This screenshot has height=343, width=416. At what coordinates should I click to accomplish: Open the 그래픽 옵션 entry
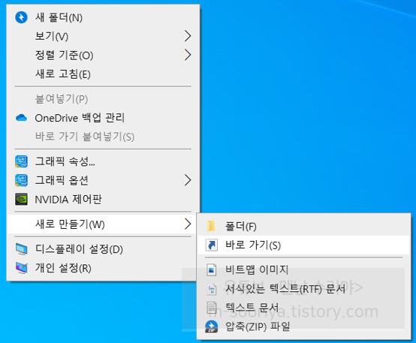click(103, 180)
